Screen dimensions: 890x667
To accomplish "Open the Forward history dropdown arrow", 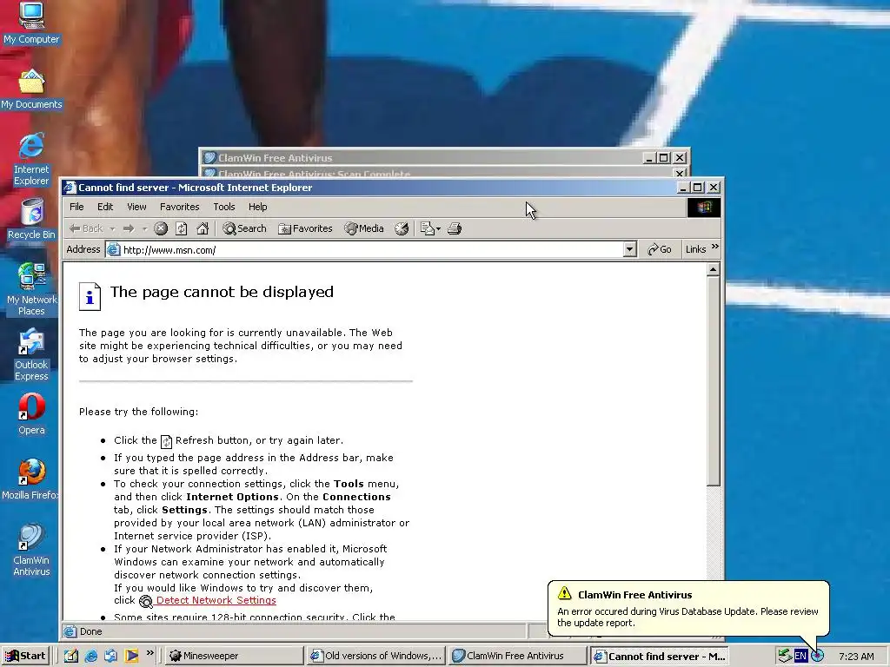I will [145, 228].
